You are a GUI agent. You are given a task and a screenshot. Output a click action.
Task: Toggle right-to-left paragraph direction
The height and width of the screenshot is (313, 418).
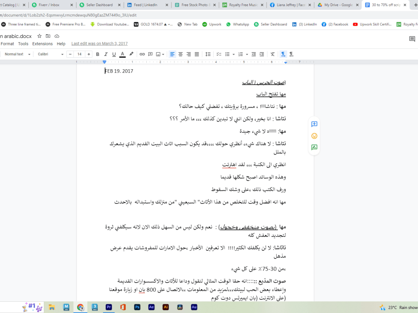291,54
